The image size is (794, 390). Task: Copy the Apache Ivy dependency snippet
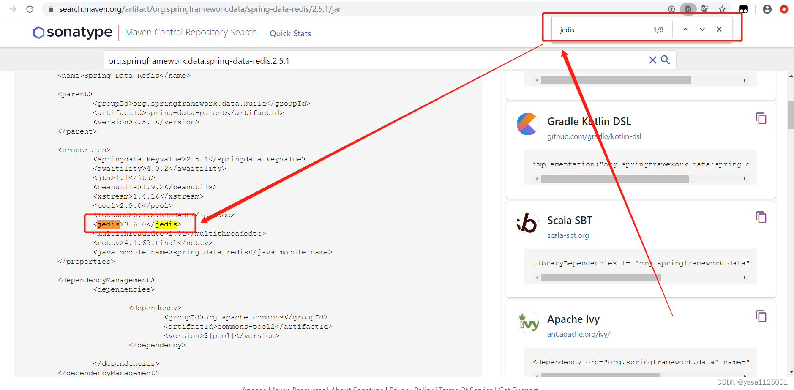click(x=761, y=316)
